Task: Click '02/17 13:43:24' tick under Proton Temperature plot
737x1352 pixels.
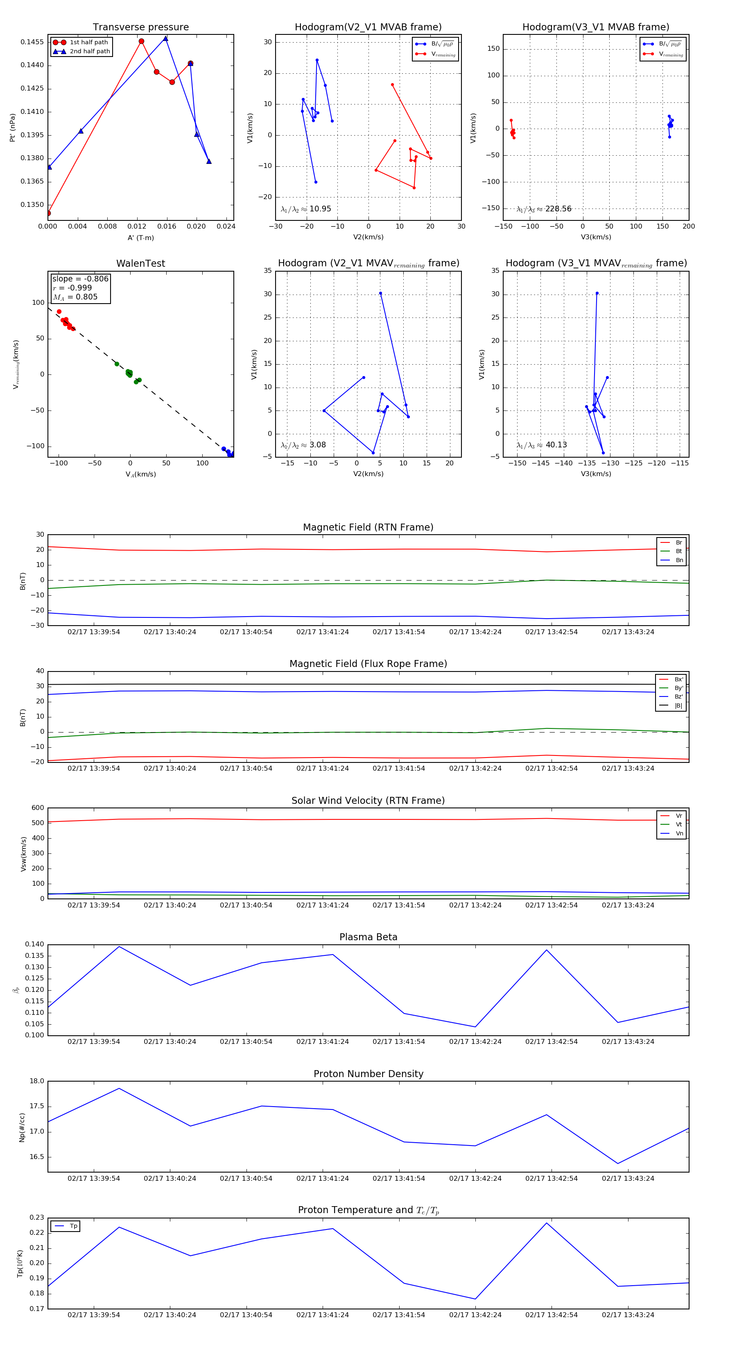Action: 628,1315
